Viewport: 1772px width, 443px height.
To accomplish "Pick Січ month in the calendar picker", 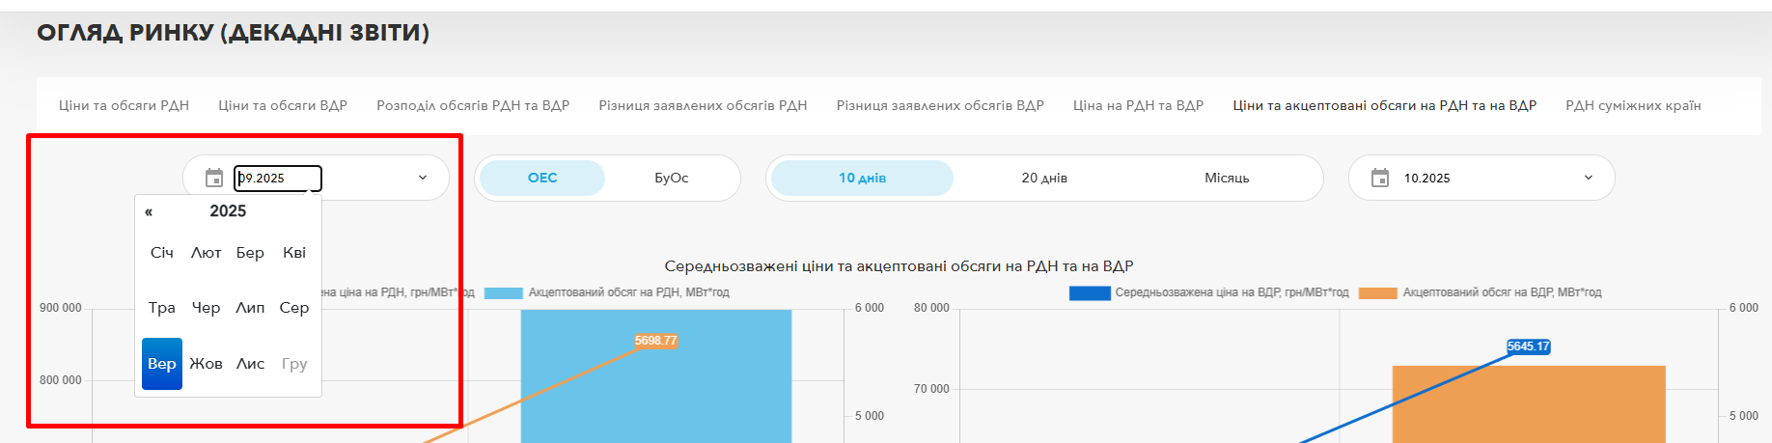I will [x=162, y=253].
